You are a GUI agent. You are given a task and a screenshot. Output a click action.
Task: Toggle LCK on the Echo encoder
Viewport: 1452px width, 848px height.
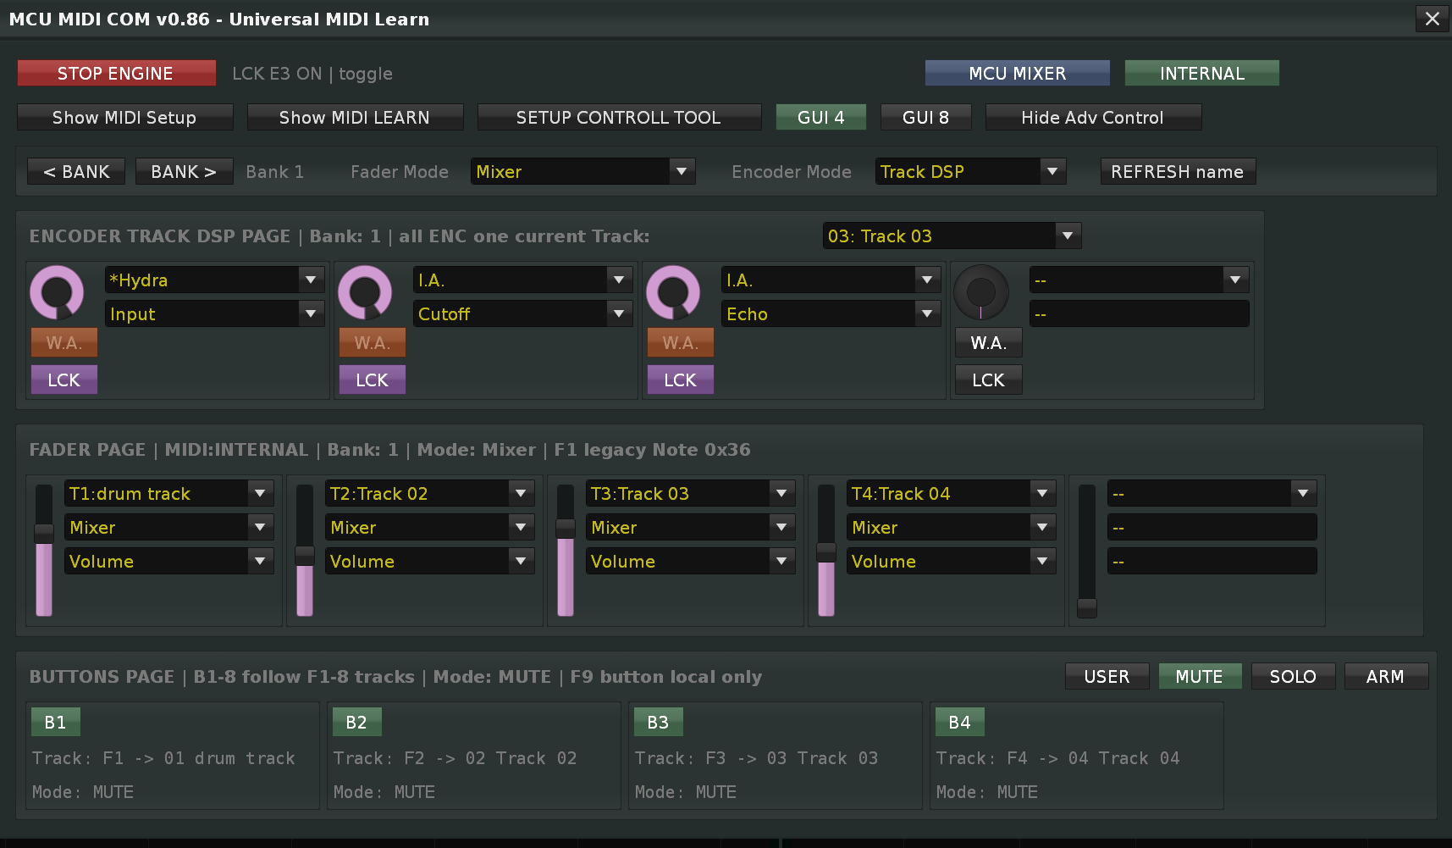tap(681, 380)
